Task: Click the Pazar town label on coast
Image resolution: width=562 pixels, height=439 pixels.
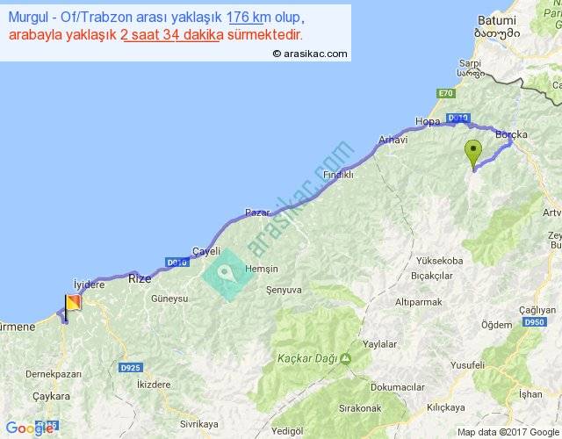Action: (256, 213)
